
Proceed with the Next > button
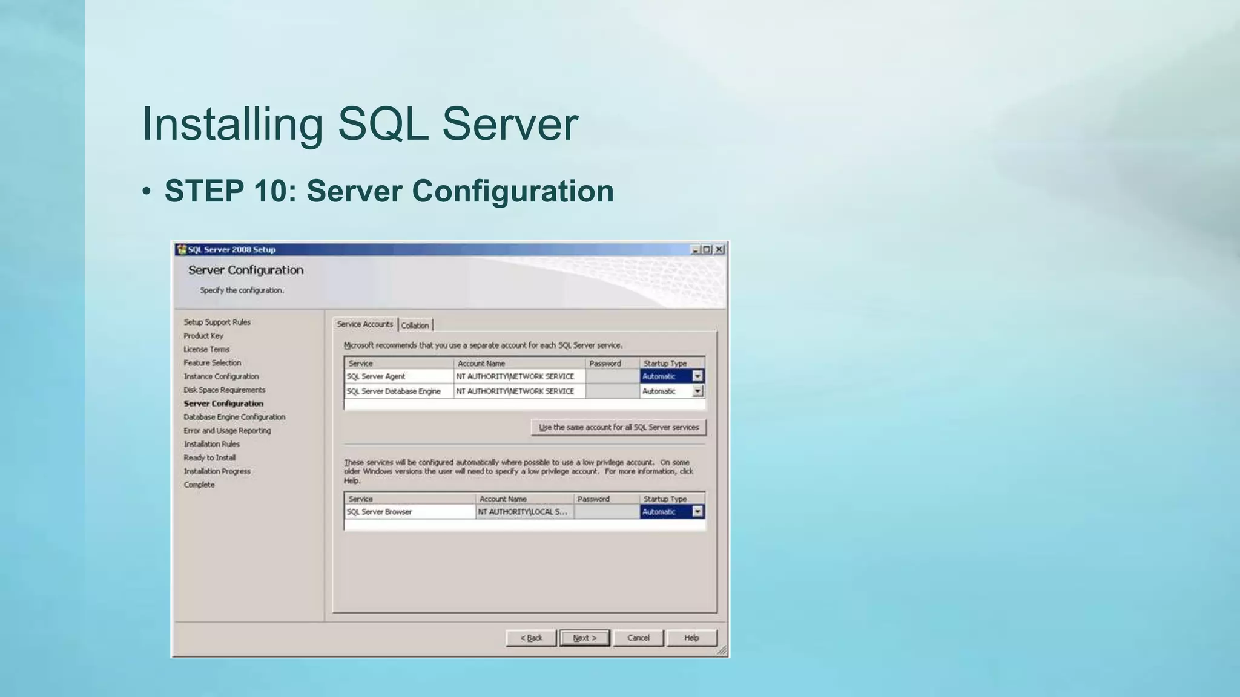(x=584, y=638)
